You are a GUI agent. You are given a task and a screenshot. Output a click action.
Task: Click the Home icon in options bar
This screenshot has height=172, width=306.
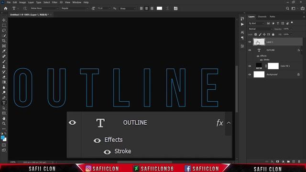[x=6, y=9]
